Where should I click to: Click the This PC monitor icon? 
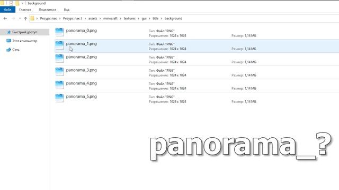point(8,41)
